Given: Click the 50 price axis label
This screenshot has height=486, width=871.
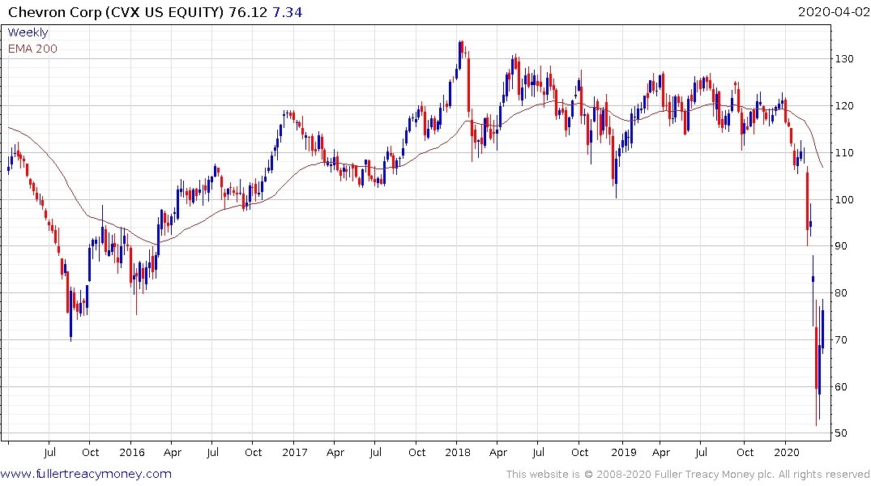Looking at the screenshot, I should (841, 433).
